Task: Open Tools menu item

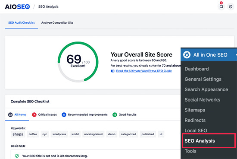Action: tap(190, 151)
